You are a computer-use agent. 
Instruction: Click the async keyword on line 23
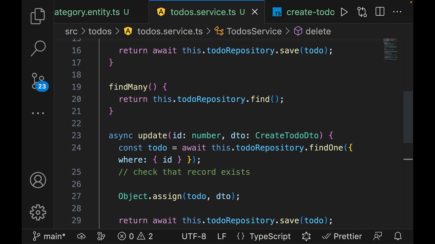121,136
